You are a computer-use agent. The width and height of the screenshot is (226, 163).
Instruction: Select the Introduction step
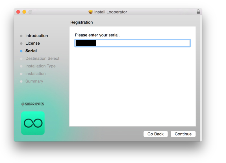[37, 36]
